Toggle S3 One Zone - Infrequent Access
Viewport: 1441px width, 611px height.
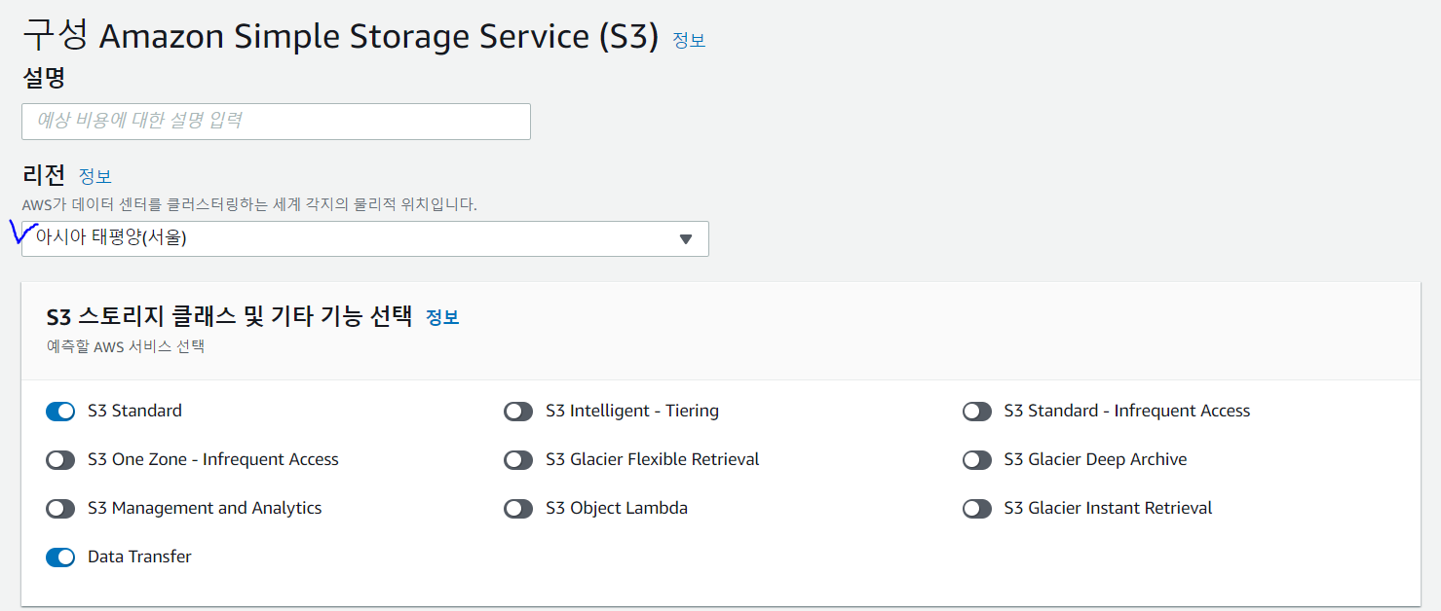[x=60, y=460]
